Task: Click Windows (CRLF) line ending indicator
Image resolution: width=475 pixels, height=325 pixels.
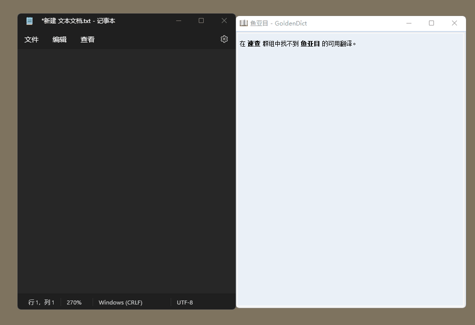Action: click(120, 302)
